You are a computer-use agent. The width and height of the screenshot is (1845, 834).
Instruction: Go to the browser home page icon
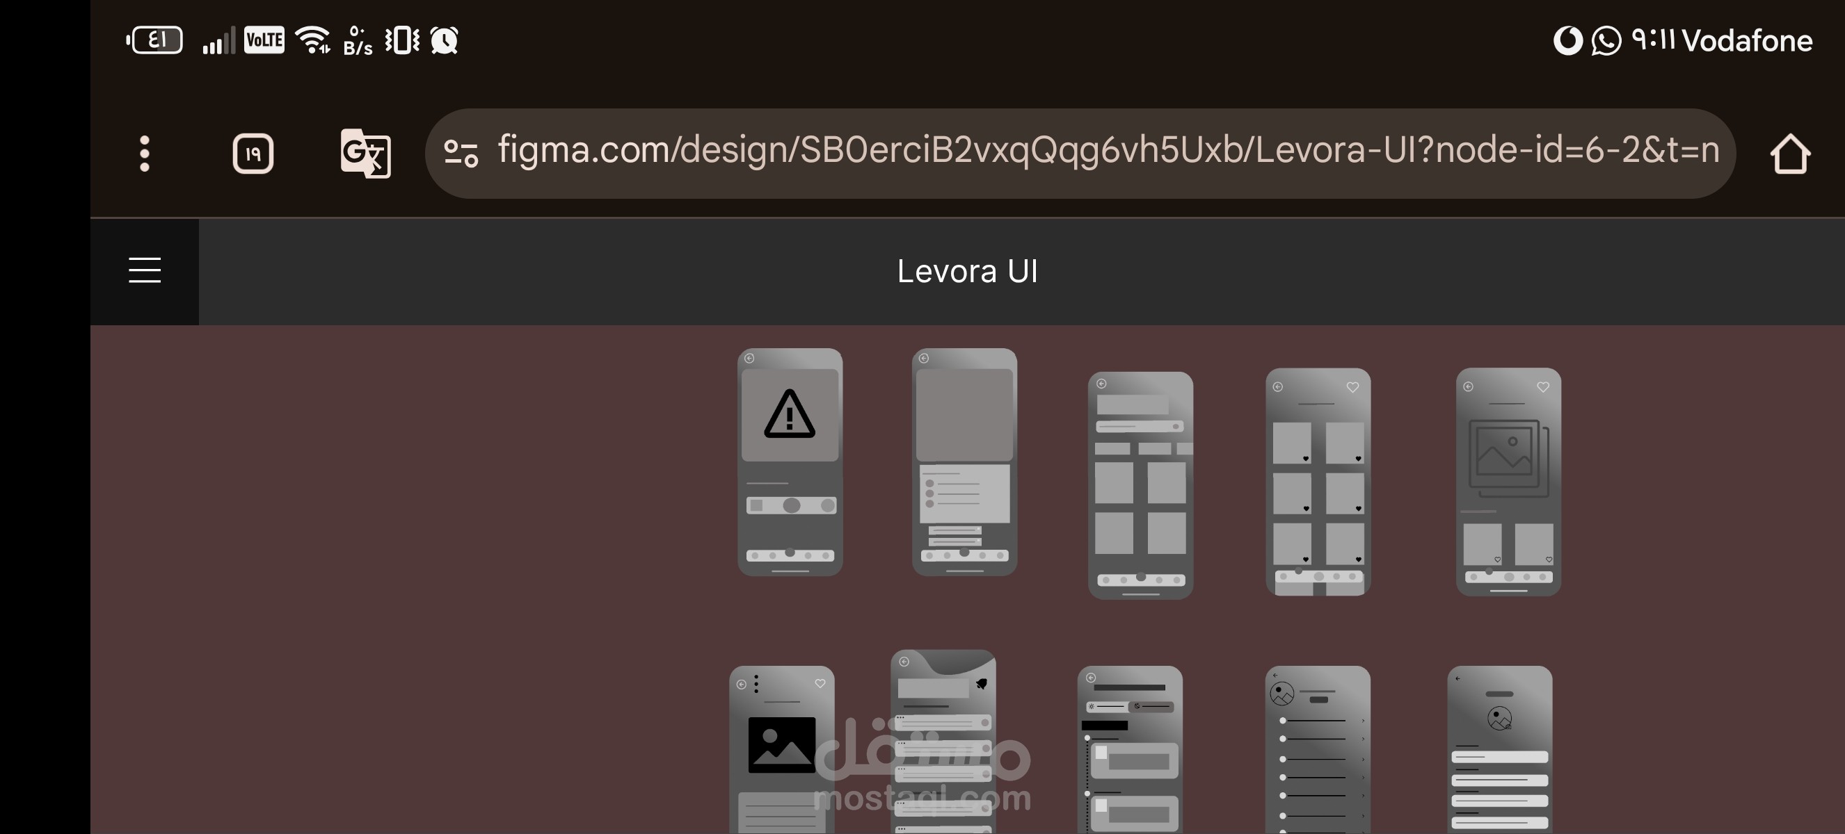[x=1790, y=154]
